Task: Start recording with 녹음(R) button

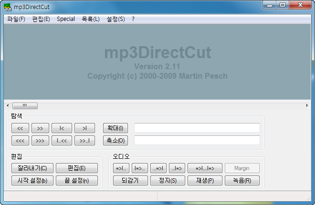Action: (242, 180)
